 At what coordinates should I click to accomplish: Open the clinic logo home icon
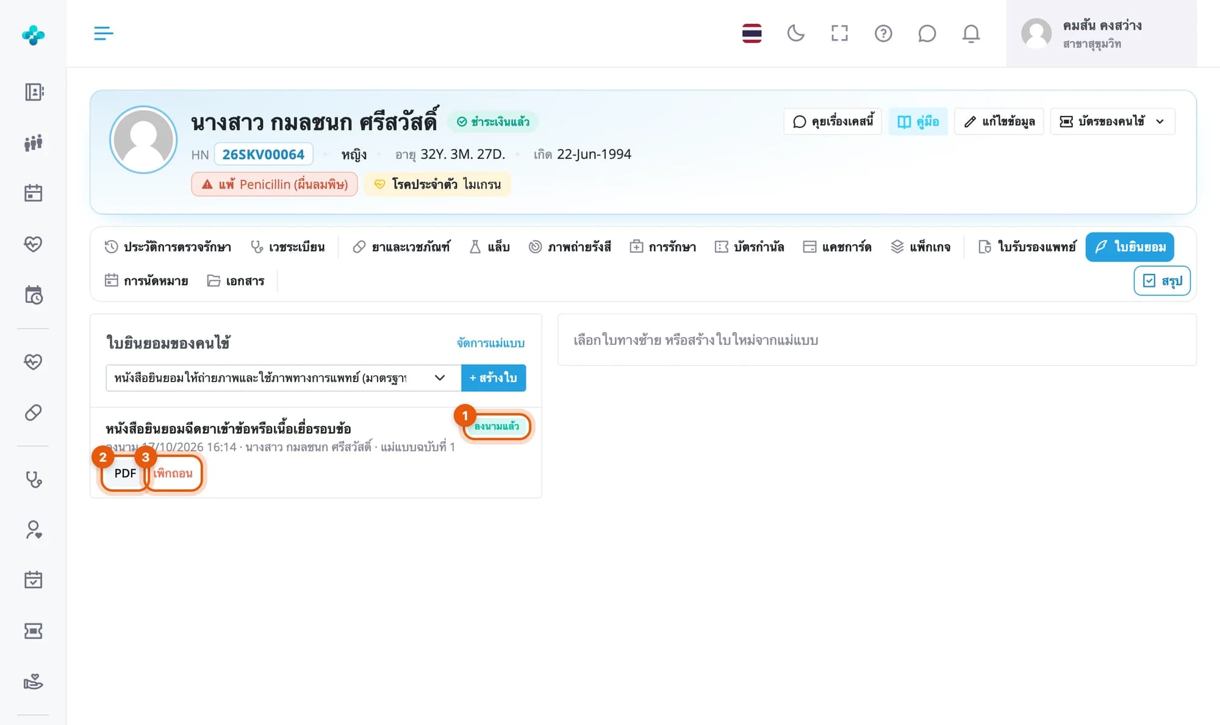[33, 35]
